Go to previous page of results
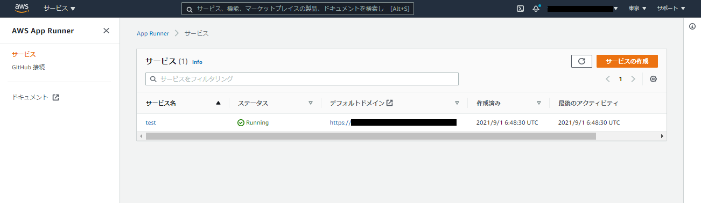Viewport: 701px width, 203px height. tap(607, 79)
